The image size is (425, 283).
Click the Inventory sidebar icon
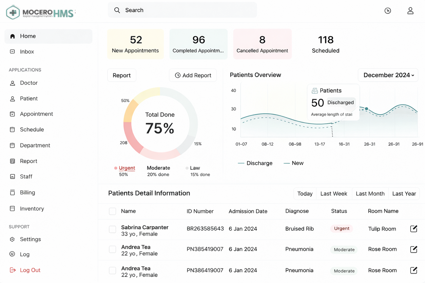tap(13, 209)
